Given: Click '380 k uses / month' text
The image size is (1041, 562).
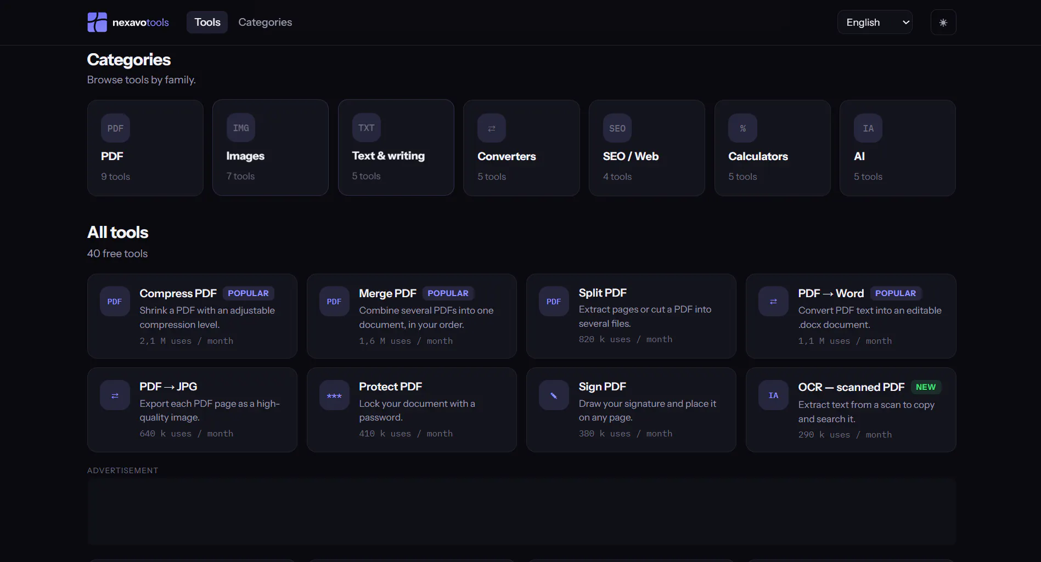Looking at the screenshot, I should [626, 434].
